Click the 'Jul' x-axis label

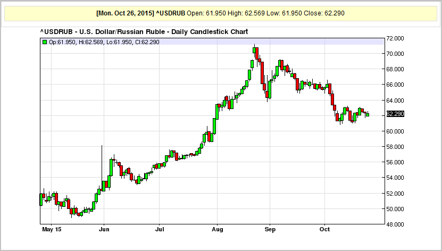pos(160,229)
